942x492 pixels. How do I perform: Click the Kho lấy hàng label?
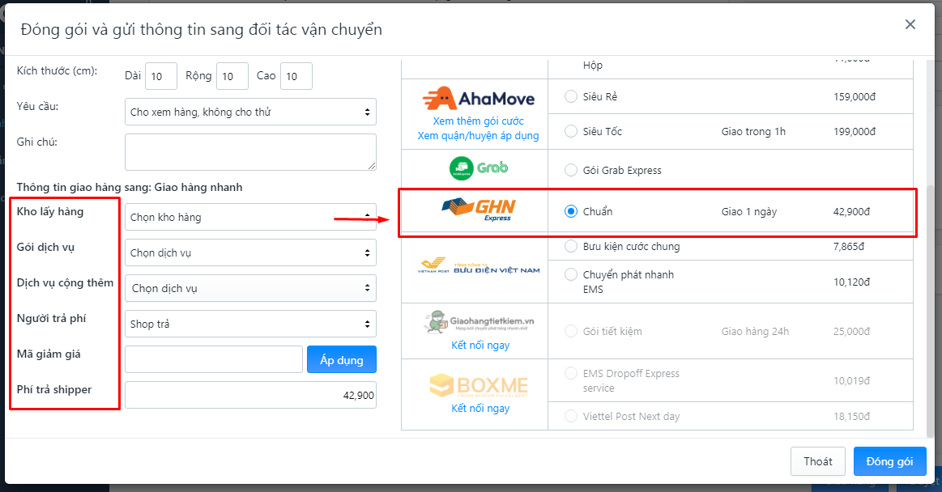[x=50, y=211]
